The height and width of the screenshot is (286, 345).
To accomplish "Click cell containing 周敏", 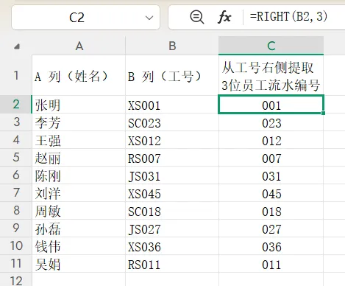I will [79, 211].
